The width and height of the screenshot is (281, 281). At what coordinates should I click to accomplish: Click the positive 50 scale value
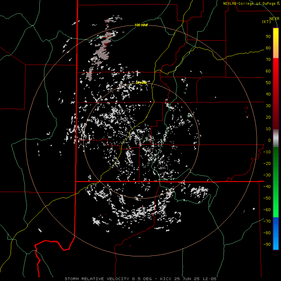tap(268, 83)
